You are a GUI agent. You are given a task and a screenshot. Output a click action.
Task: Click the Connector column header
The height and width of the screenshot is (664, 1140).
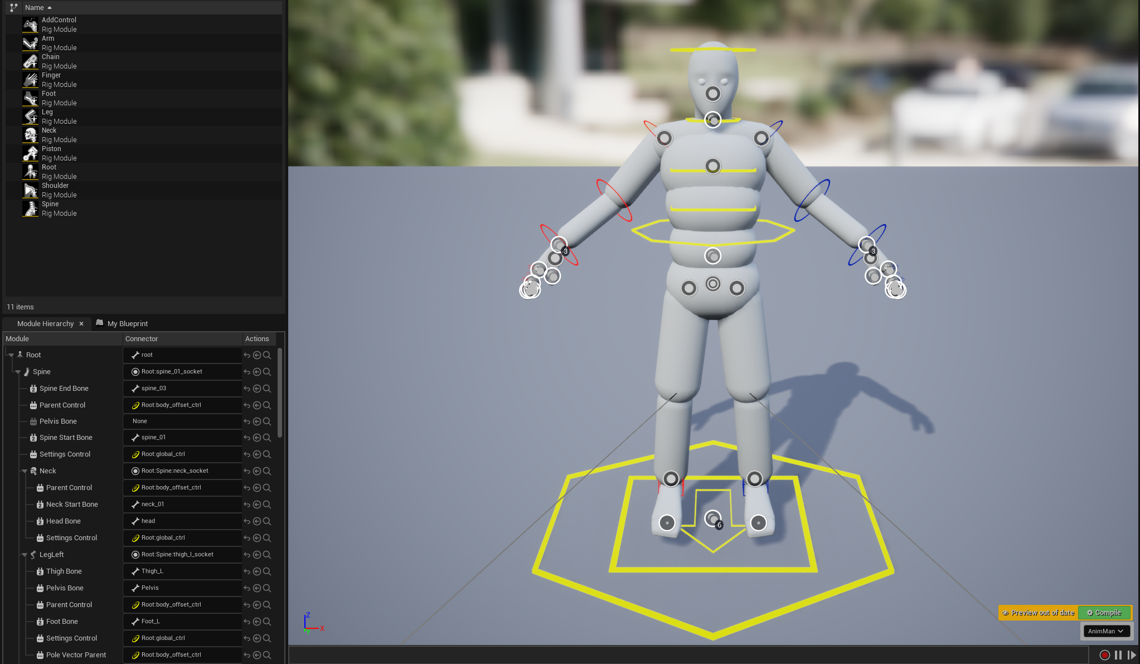[x=182, y=338]
